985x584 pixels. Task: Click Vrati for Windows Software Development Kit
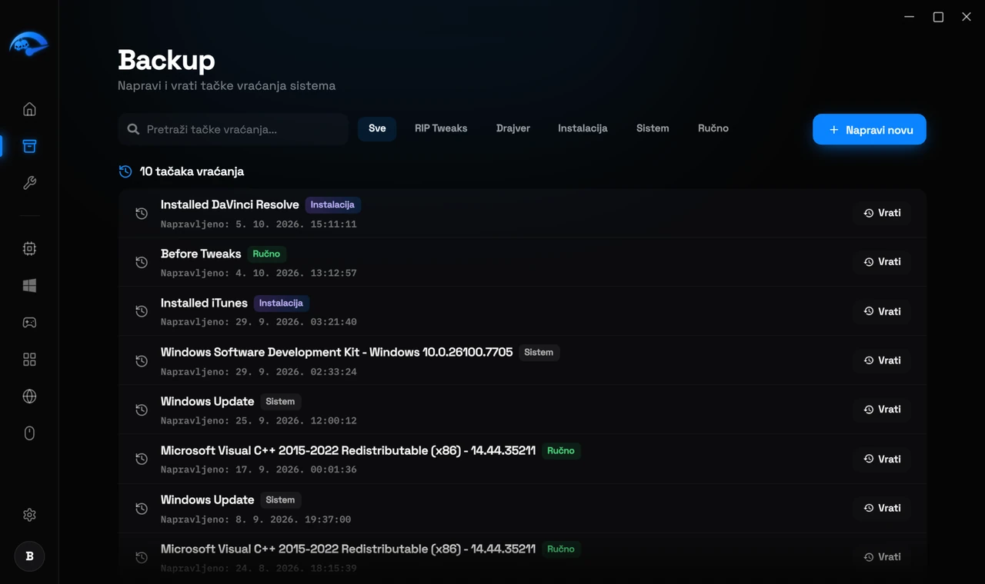[882, 360]
